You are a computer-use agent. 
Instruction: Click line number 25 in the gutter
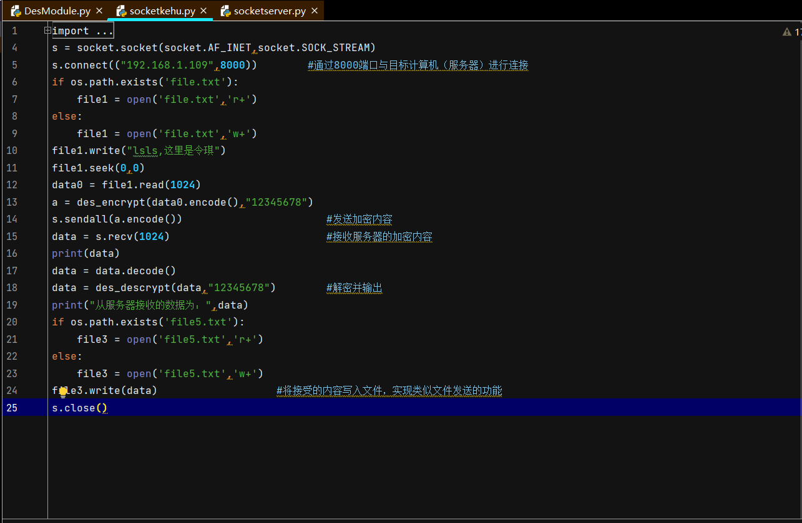(14, 408)
